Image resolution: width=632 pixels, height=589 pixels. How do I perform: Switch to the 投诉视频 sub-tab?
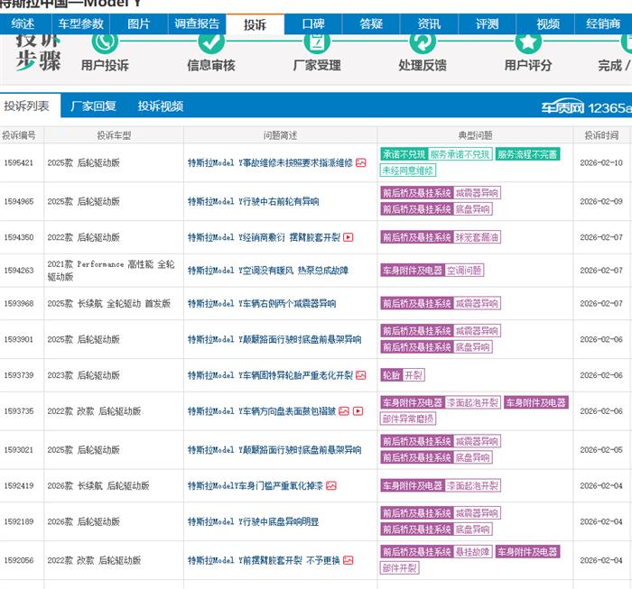[x=160, y=106]
